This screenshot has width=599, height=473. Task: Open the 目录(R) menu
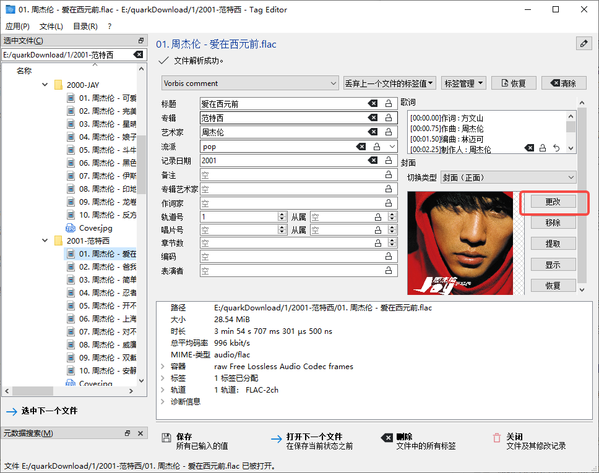tap(85, 27)
